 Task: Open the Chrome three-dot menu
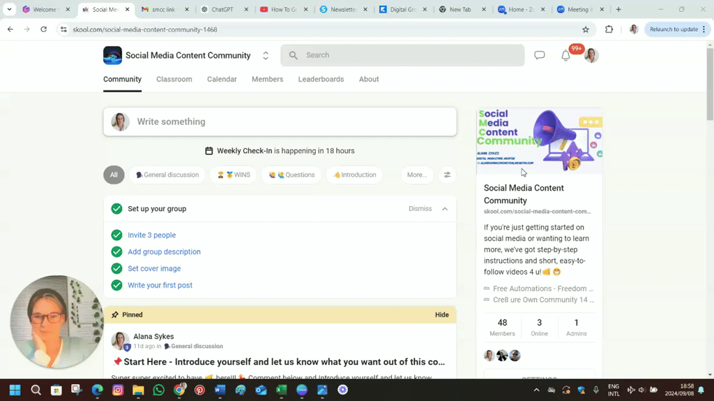point(704,29)
